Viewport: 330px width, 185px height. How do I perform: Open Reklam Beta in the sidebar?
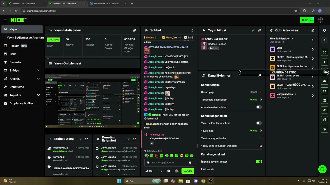point(22,46)
